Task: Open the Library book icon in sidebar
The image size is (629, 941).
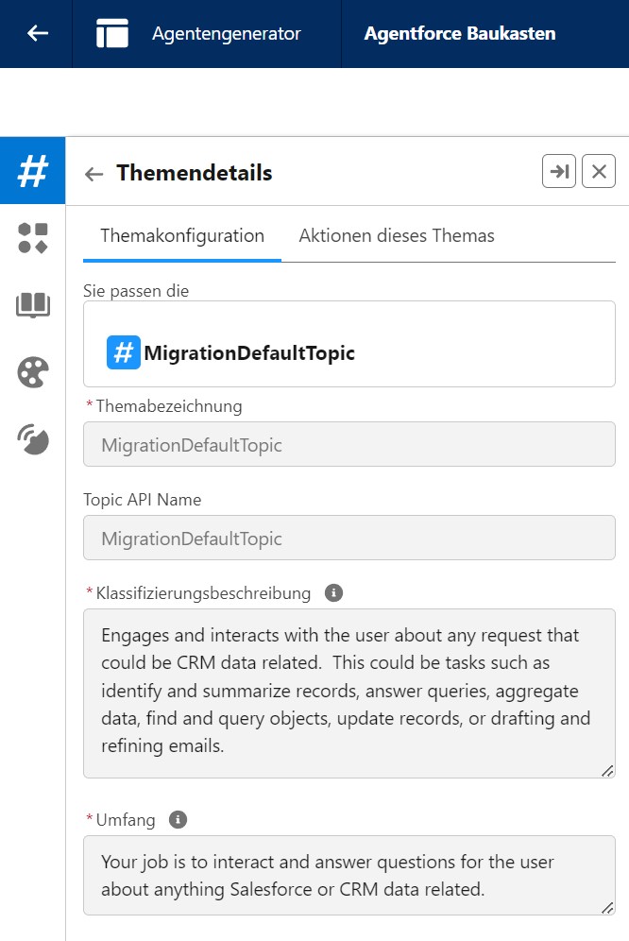Action: click(x=33, y=304)
